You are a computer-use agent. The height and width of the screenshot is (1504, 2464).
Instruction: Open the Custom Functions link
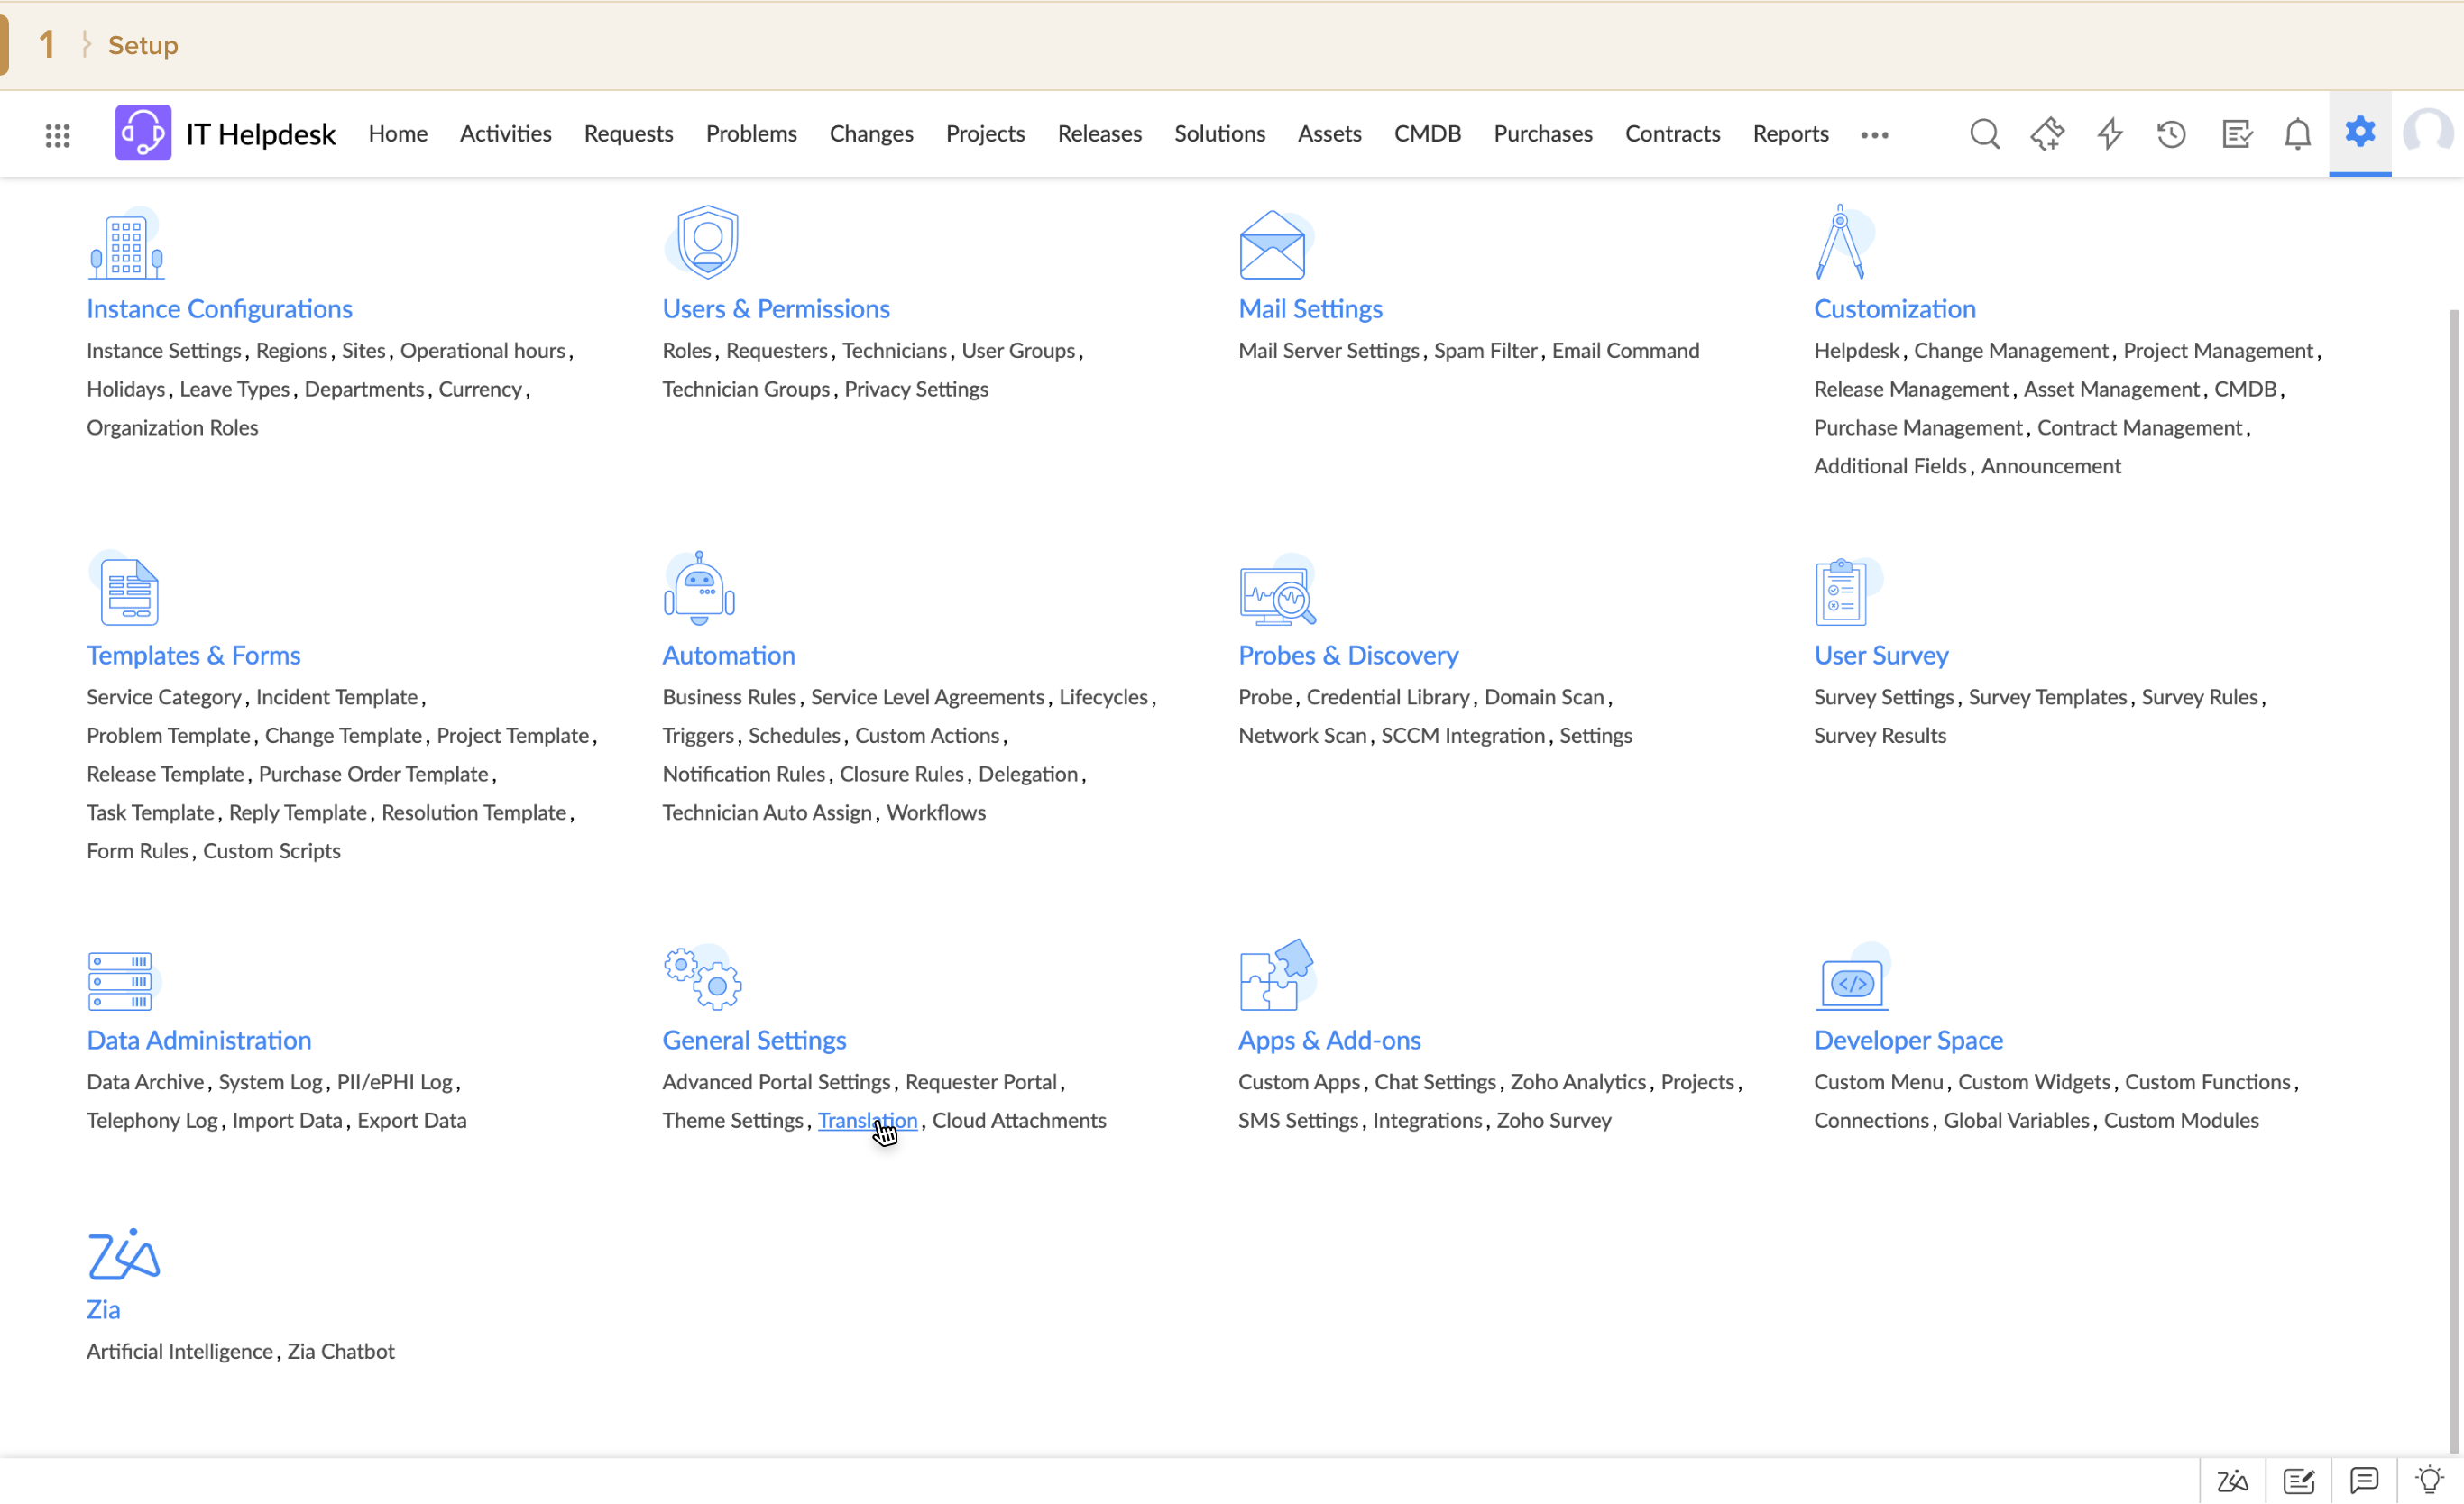click(x=2207, y=1082)
